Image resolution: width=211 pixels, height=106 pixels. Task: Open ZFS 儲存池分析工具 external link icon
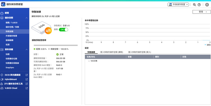point(27,84)
